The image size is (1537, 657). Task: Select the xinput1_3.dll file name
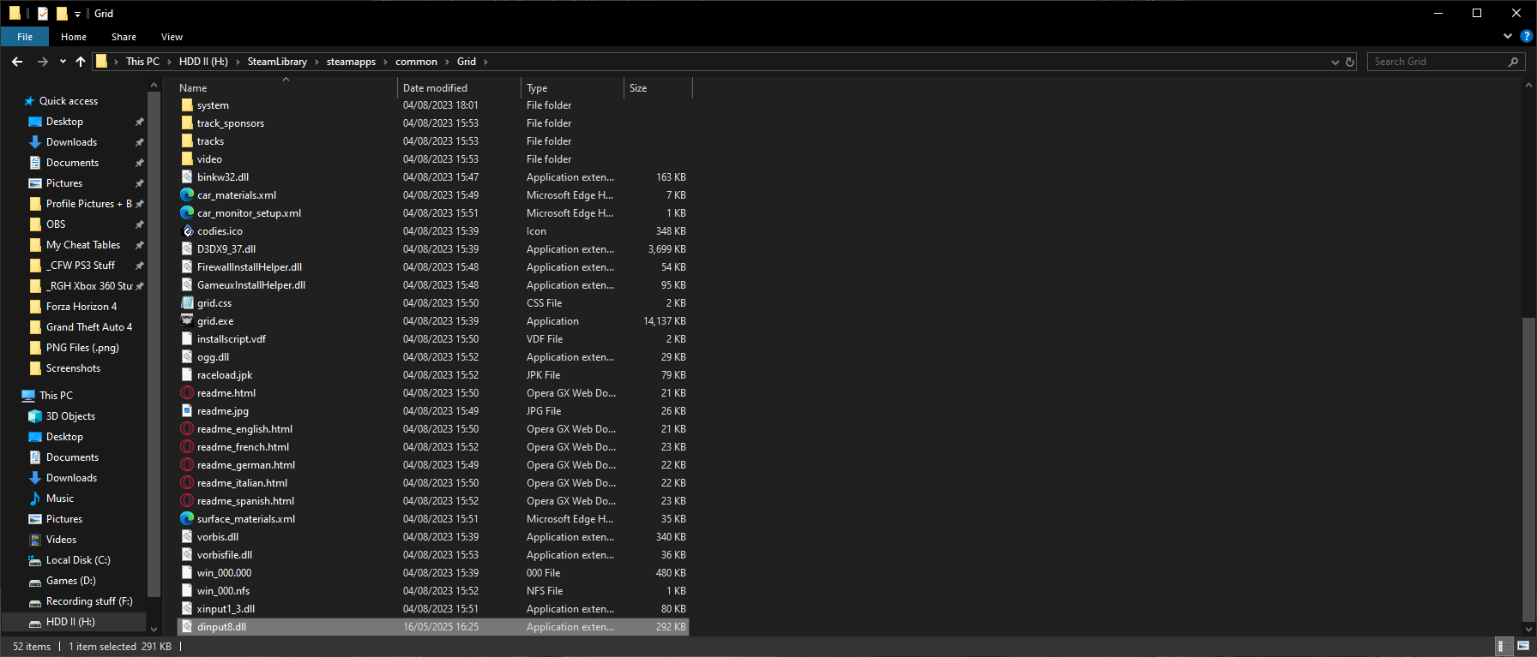(226, 609)
